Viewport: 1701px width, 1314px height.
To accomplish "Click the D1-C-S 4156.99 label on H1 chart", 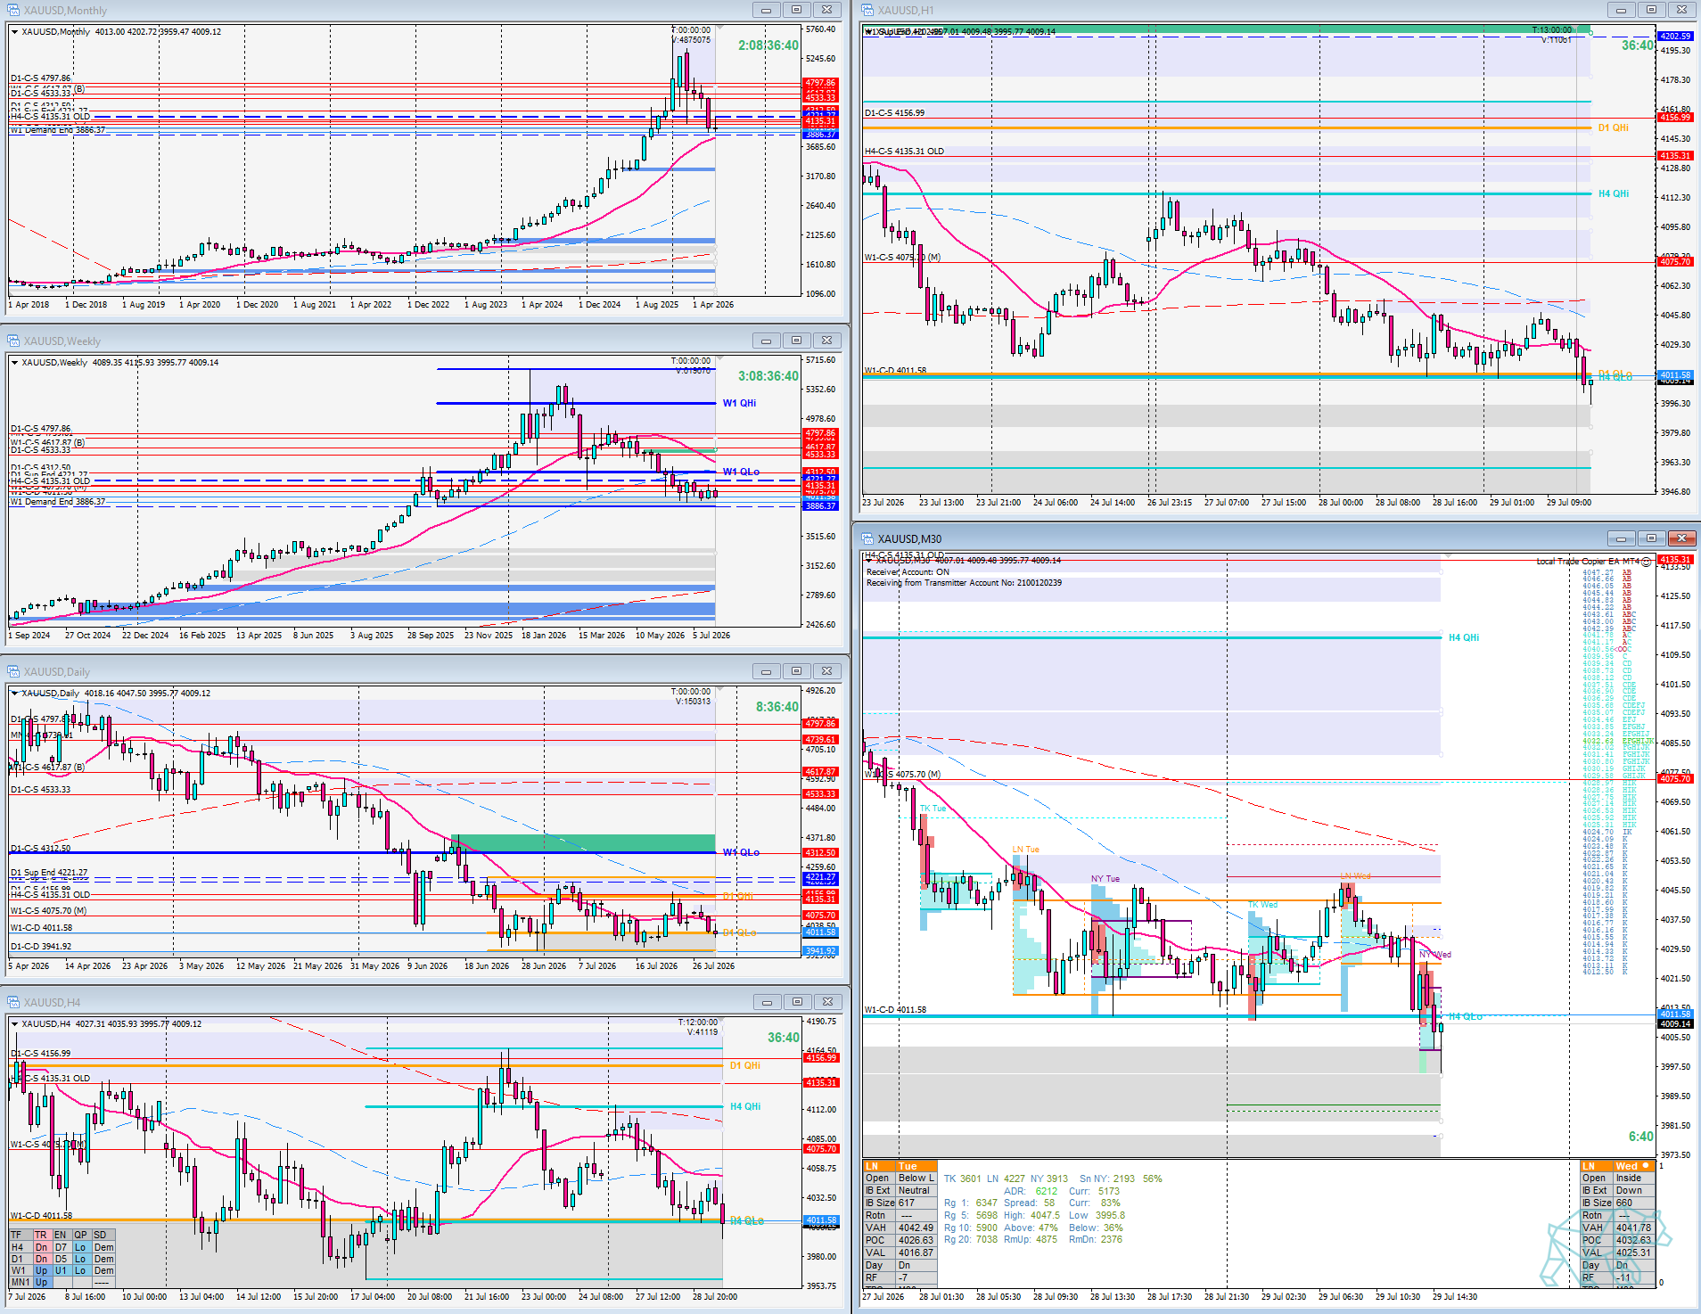I will click(894, 113).
